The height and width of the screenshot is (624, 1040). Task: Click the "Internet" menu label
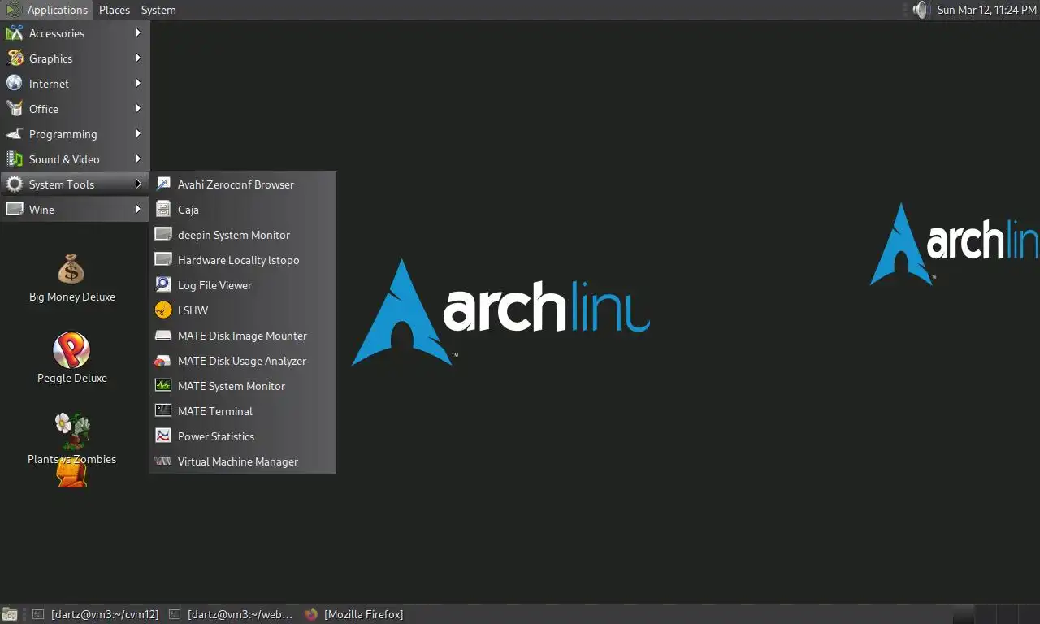tap(49, 84)
